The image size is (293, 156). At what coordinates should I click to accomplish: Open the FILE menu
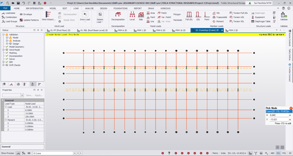(5, 8)
